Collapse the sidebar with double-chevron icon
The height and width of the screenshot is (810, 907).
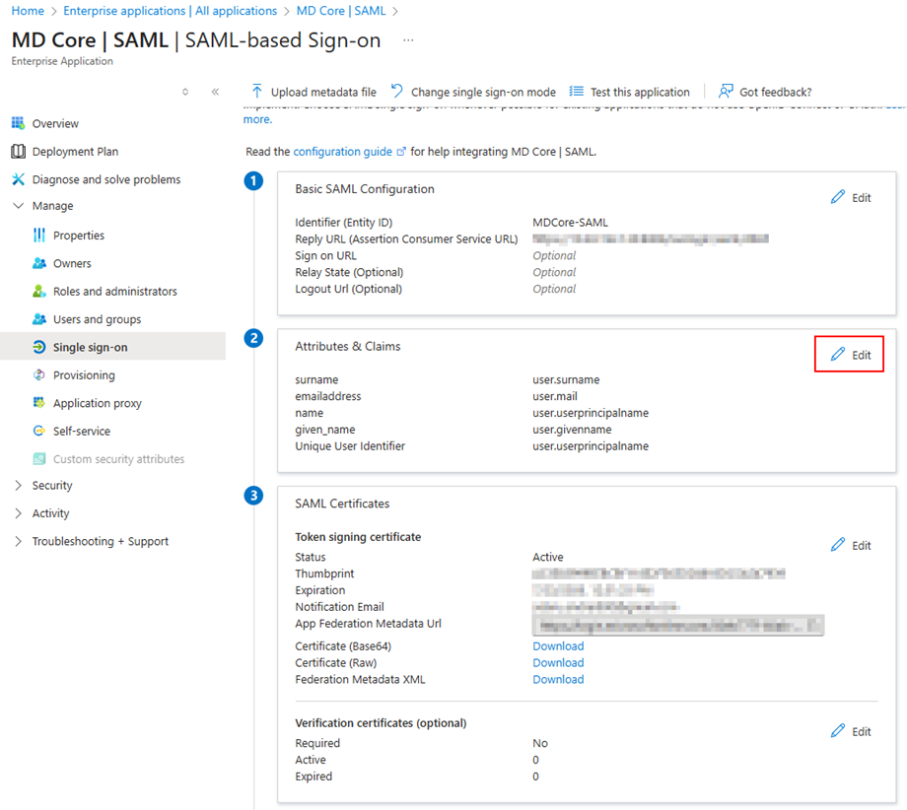coord(215,92)
